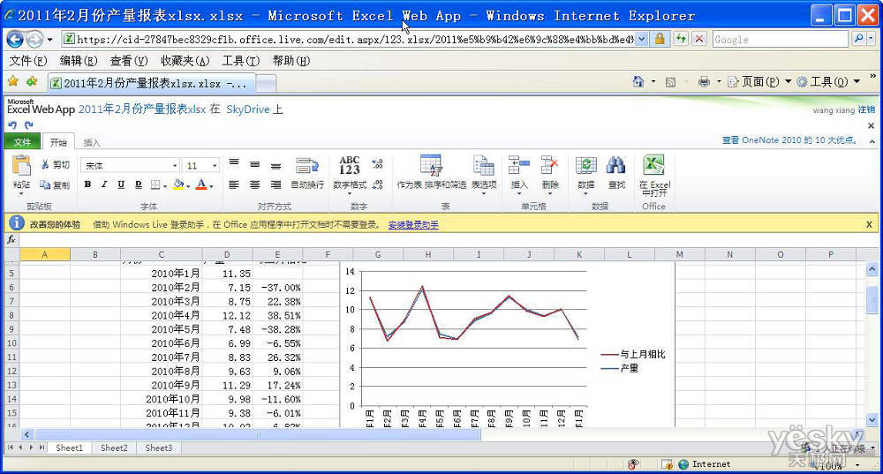Click the browser Stop red X icon
The height and width of the screenshot is (474, 883).
(698, 38)
